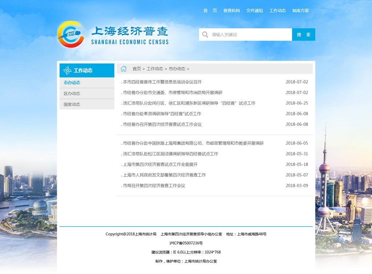Image resolution: width=372 pixels, height=274 pixels.
Task: Click the date 2018-06-25
Action: (x=297, y=103)
